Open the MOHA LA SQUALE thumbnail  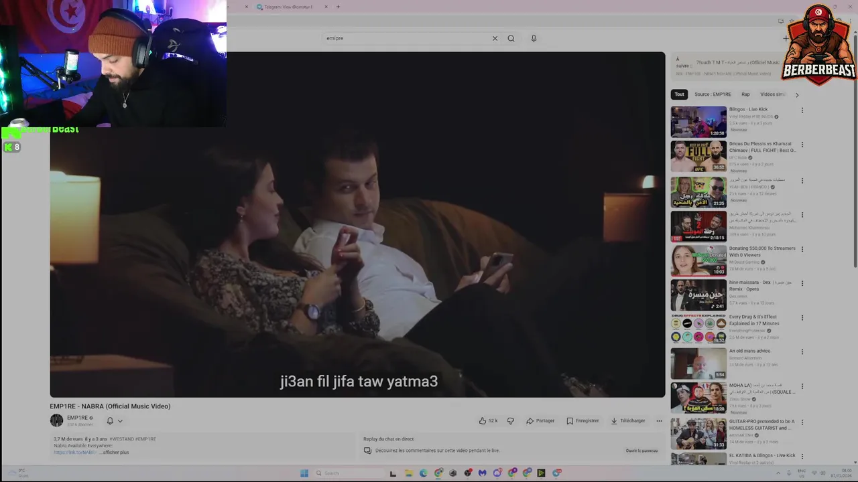click(x=698, y=398)
